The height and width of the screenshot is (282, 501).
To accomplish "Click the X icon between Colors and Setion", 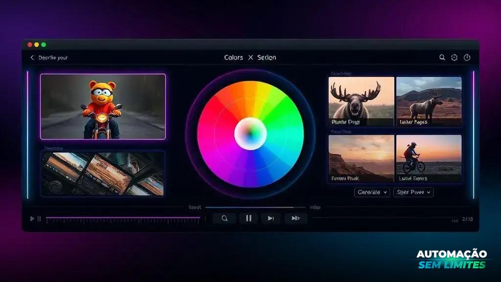I will 250,57.
